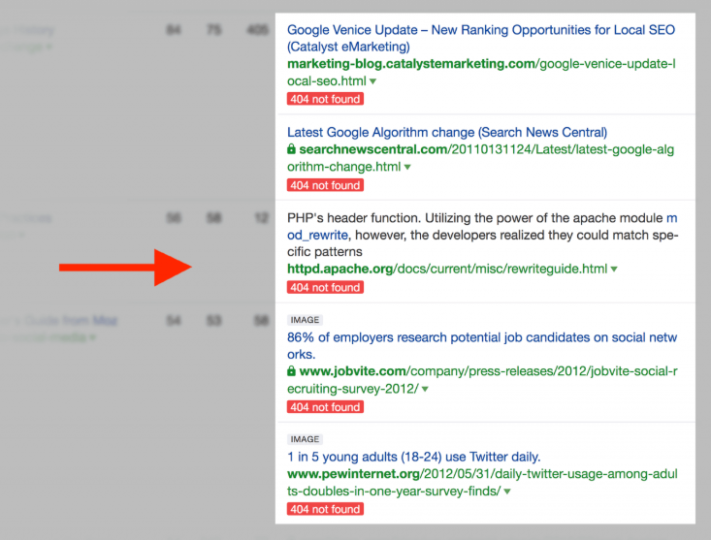The width and height of the screenshot is (711, 540).
Task: Expand dropdown arrow after ocal-seo.html URL
Action: 373,81
